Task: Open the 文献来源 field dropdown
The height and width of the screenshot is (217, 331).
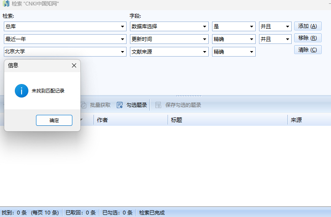Action: 205,52
